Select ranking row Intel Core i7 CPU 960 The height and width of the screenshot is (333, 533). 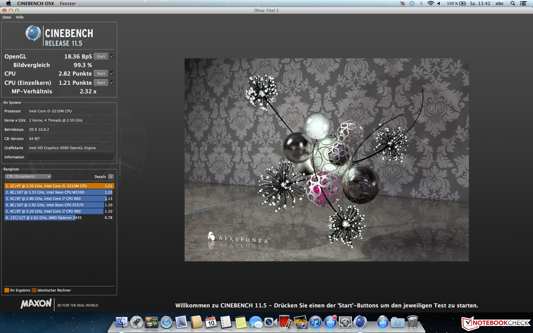coord(59,211)
